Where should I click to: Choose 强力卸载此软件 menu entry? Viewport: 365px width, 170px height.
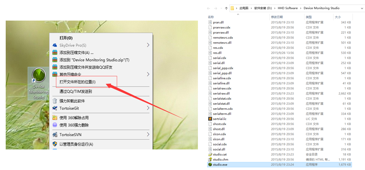102,101
